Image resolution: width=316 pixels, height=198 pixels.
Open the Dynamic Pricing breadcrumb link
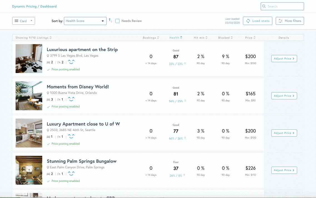pyautogui.click(x=24, y=6)
